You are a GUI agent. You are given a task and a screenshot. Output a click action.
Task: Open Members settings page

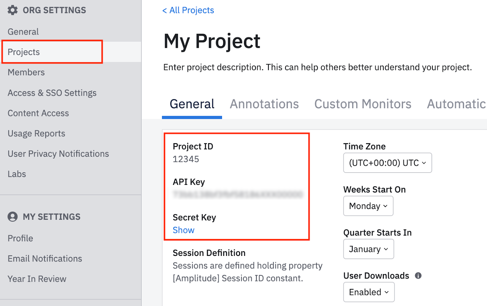tap(26, 72)
